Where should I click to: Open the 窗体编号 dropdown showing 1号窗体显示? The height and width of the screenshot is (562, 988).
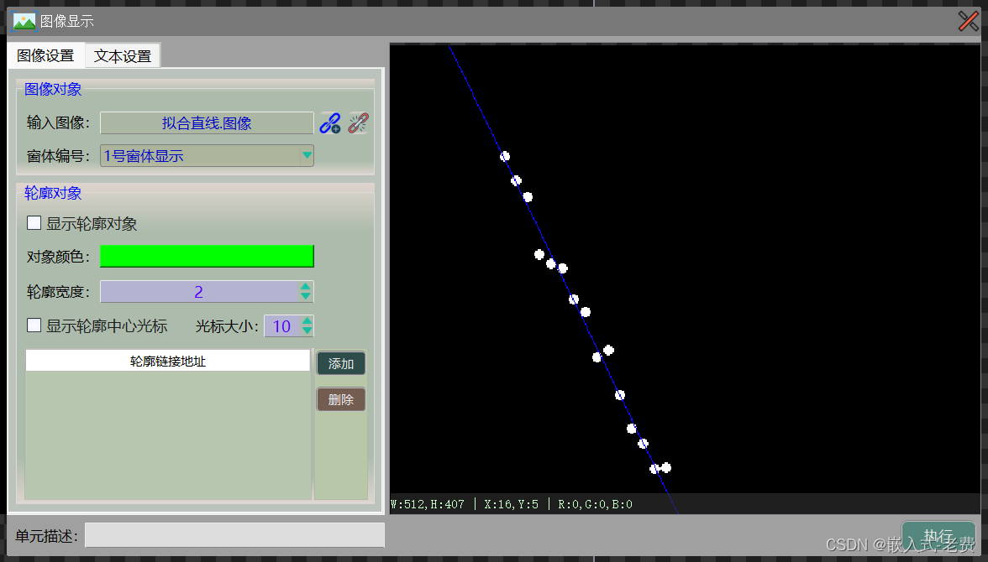point(207,155)
